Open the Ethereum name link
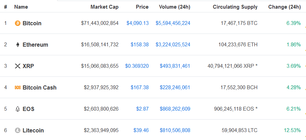Viewport: 306px width, 140px height. 35,45
